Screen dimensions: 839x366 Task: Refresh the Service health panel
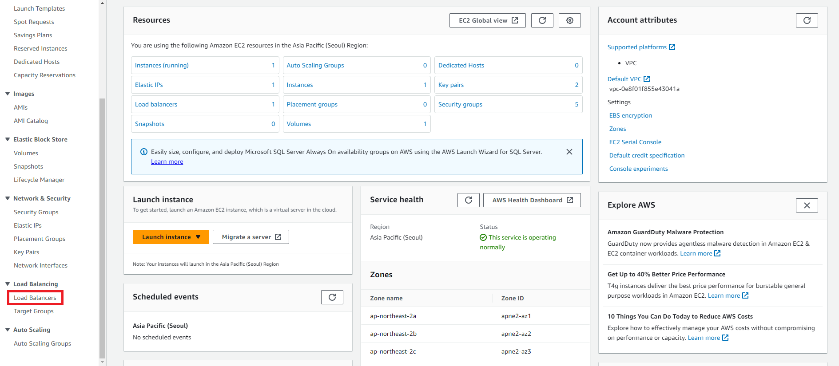click(x=469, y=200)
